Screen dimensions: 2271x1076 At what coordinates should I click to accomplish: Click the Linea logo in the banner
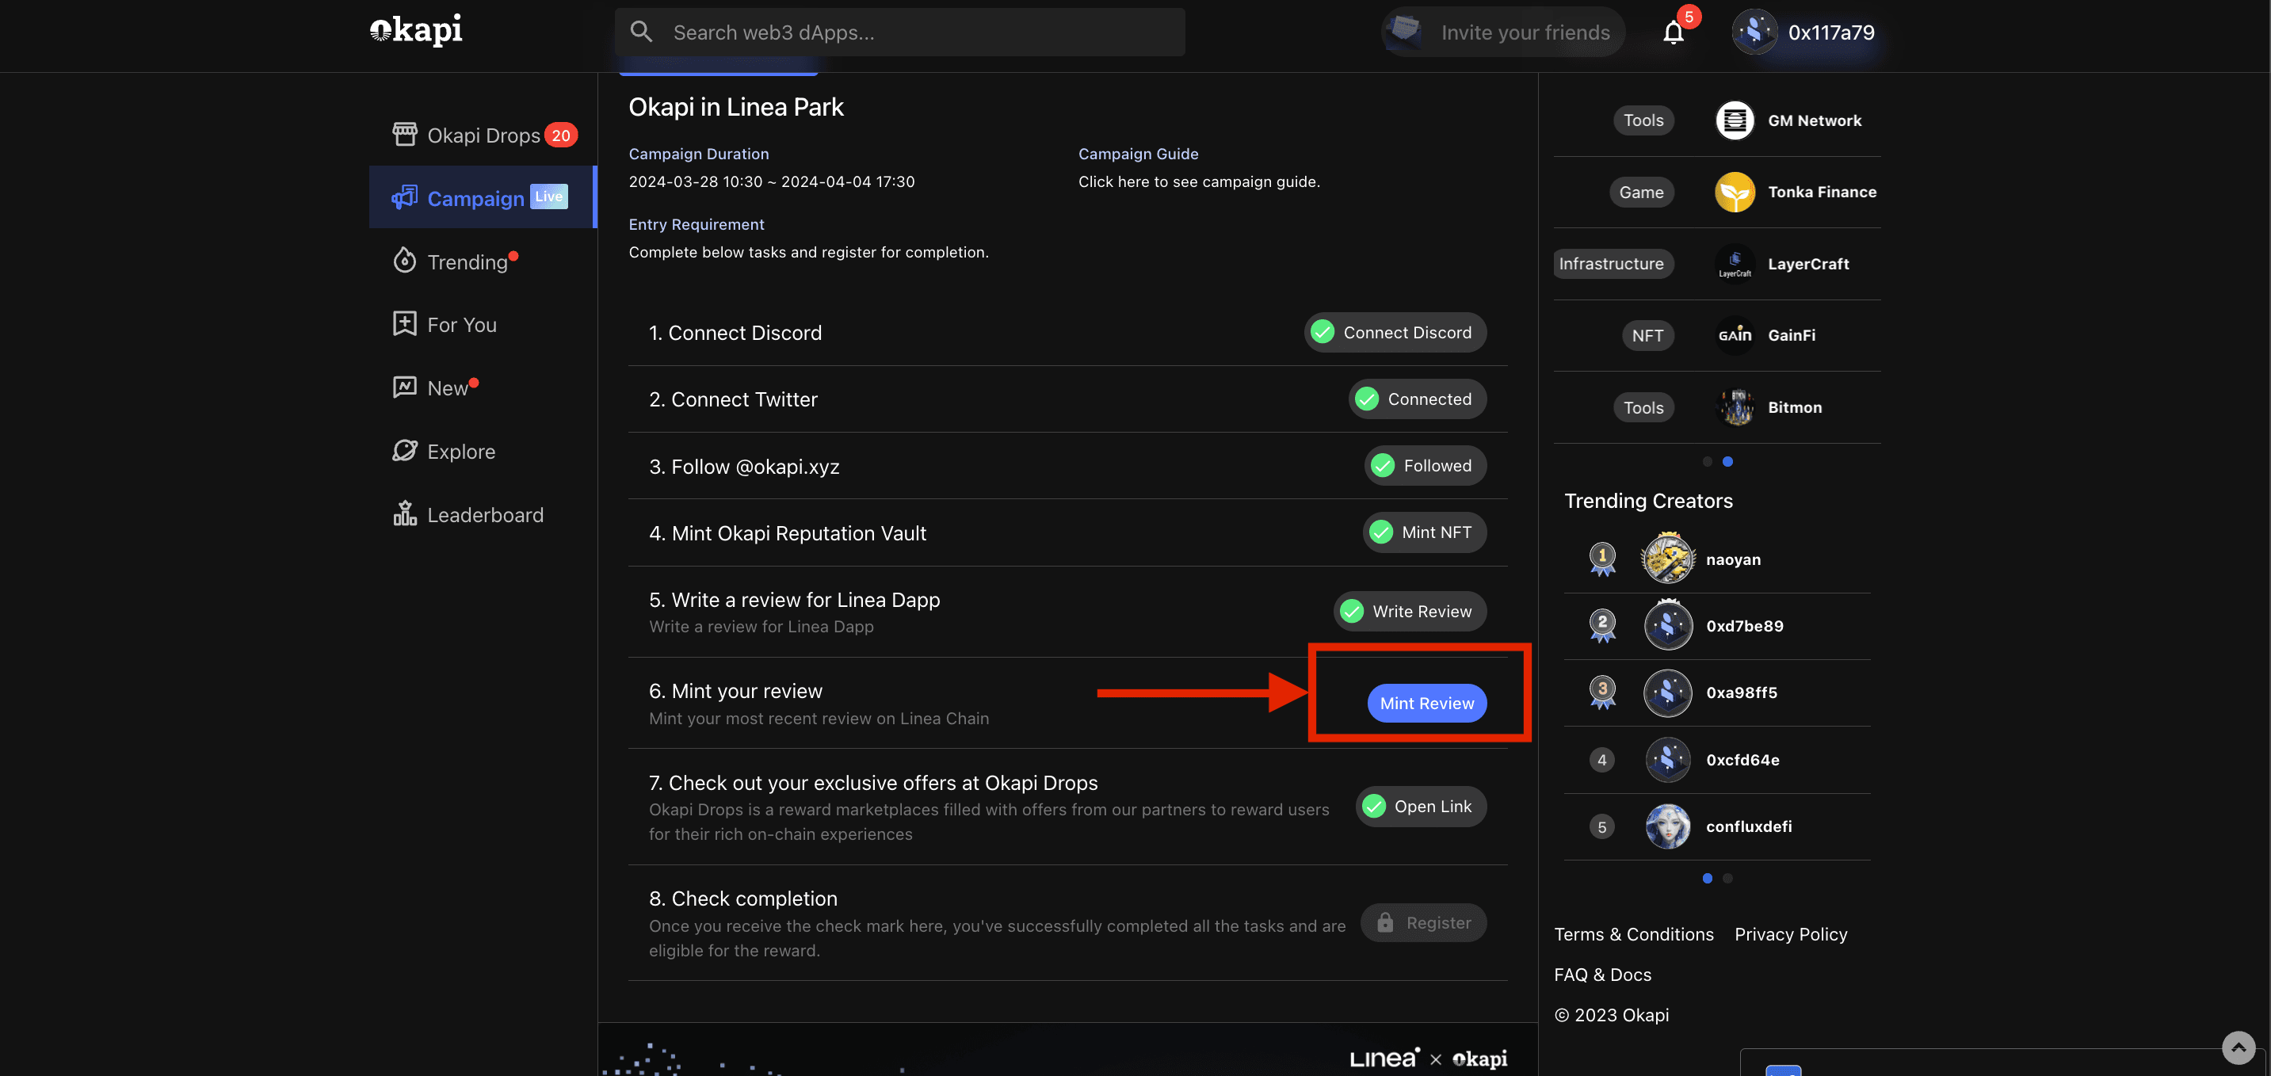[x=1384, y=1059]
